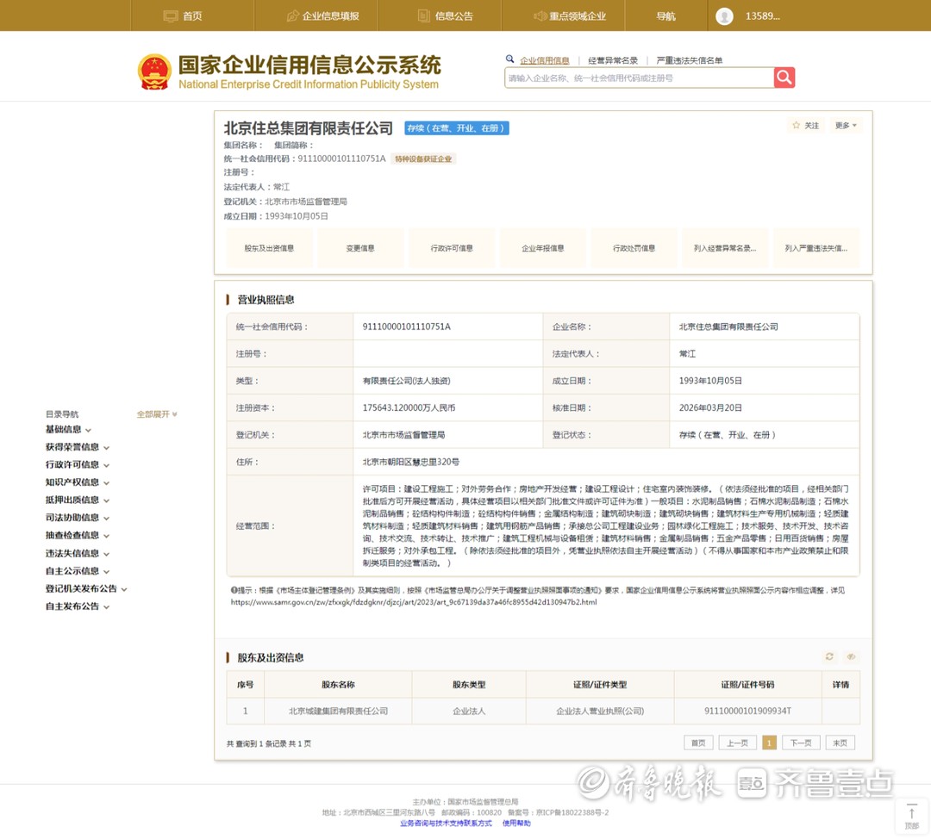Click the 顶部 back-to-top arrow
The image size is (931, 839).
(x=911, y=817)
